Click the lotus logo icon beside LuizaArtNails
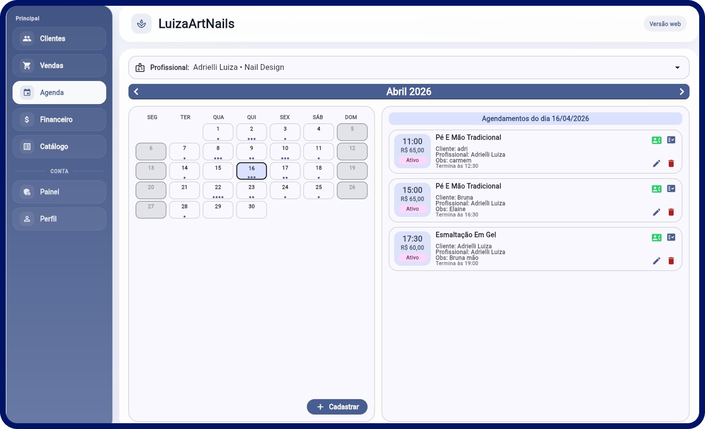 [x=141, y=24]
